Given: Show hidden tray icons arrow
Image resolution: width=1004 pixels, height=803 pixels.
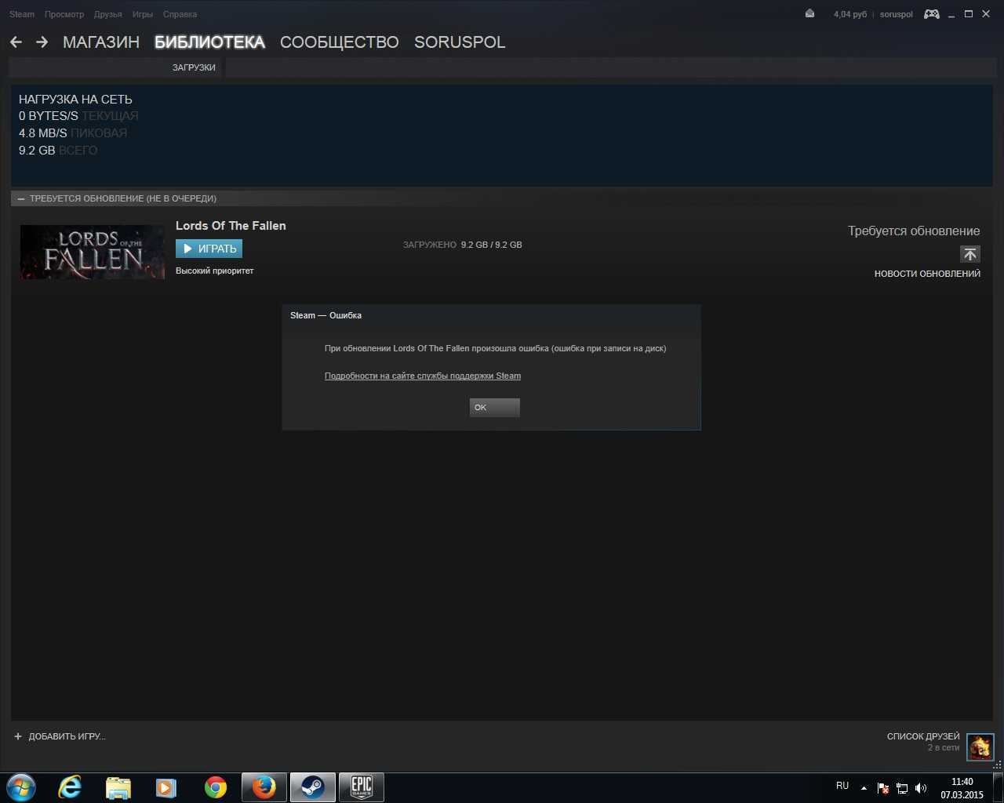Looking at the screenshot, I should (864, 788).
